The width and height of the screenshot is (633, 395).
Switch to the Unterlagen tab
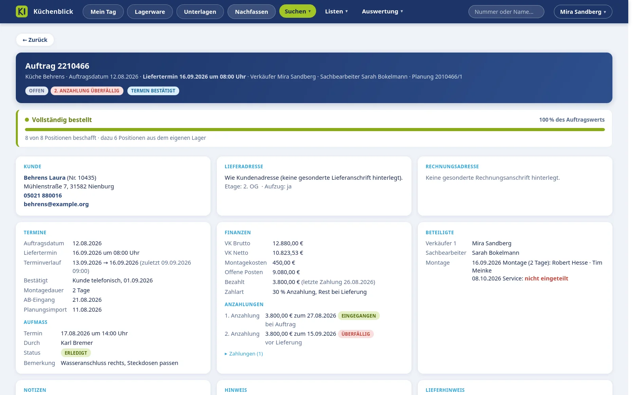tap(200, 12)
